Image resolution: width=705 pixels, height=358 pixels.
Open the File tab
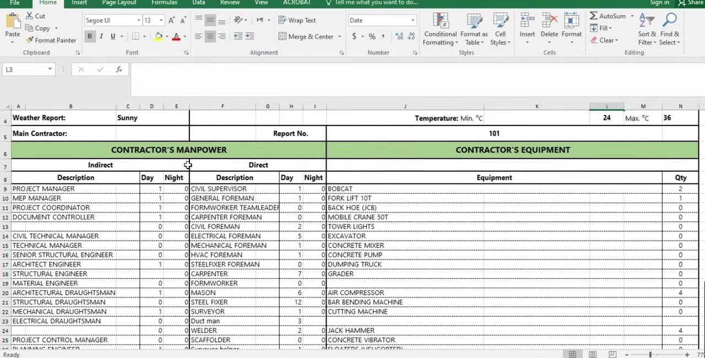click(15, 3)
